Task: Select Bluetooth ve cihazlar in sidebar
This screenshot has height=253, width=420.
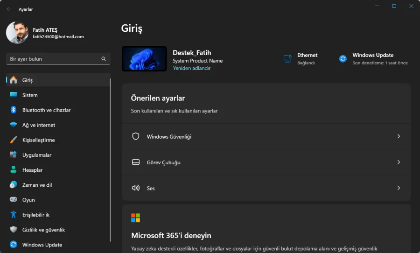Action: [x=58, y=110]
